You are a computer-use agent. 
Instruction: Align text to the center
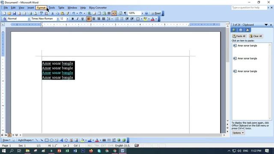(94, 19)
